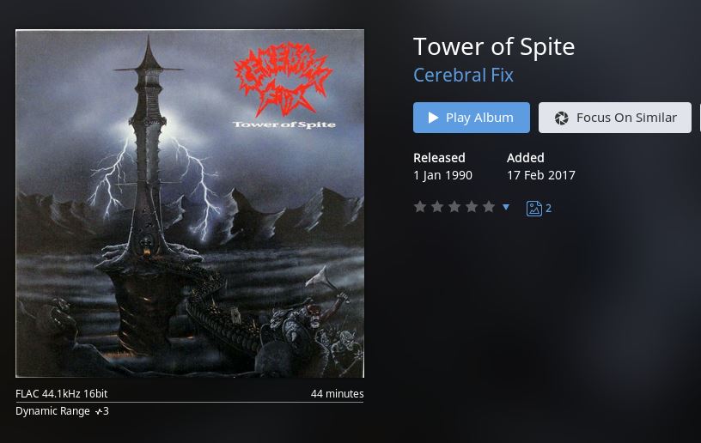The image size is (701, 443).
Task: Rate the album three stars
Action: coord(454,207)
